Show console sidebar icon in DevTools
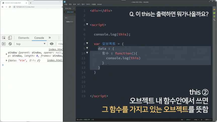Viewport: 217px width, 122px height. [4, 44]
